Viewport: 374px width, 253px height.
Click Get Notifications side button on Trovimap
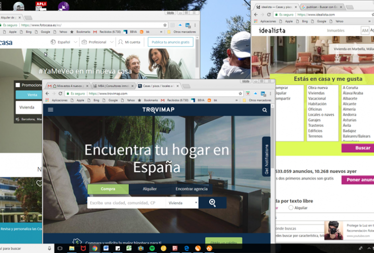pos(266,156)
